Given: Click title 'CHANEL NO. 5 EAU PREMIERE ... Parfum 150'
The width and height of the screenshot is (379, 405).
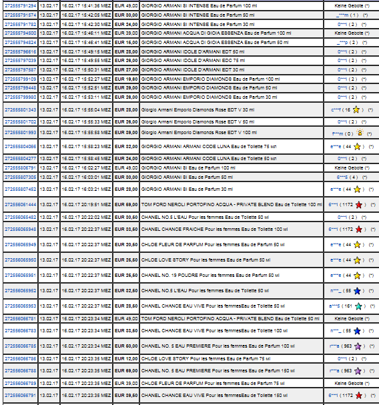Looking at the screenshot, I should (x=218, y=371).
